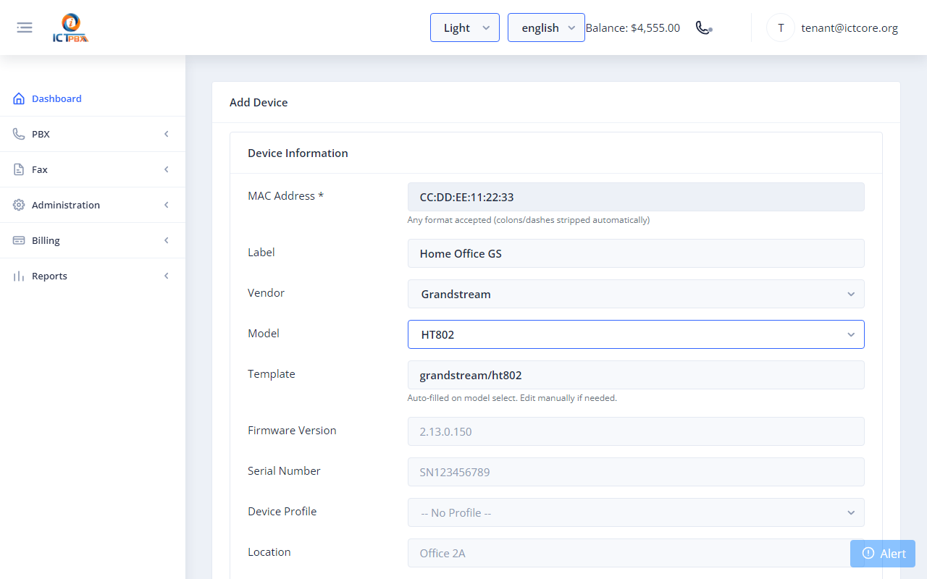Open the Device Profile dropdown
The image size is (927, 579).
pos(636,512)
